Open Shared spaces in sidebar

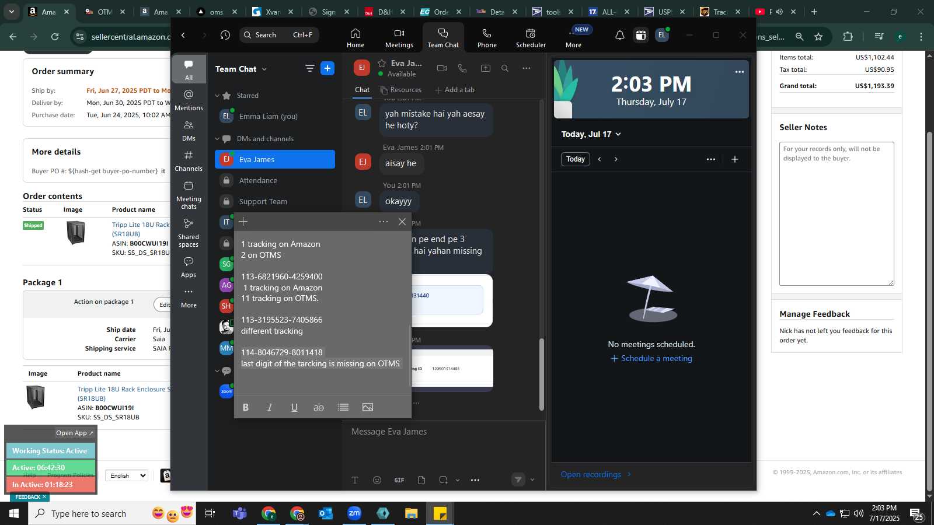click(189, 233)
